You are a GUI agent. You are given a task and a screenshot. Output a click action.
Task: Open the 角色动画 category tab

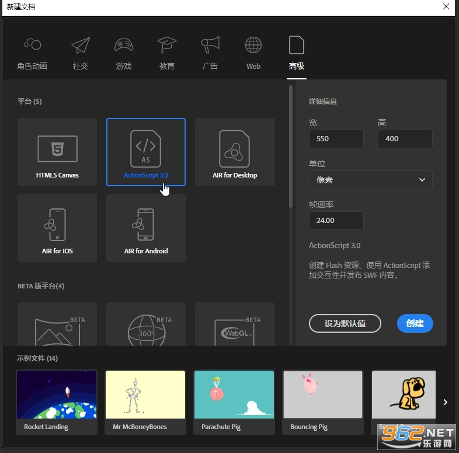point(32,54)
